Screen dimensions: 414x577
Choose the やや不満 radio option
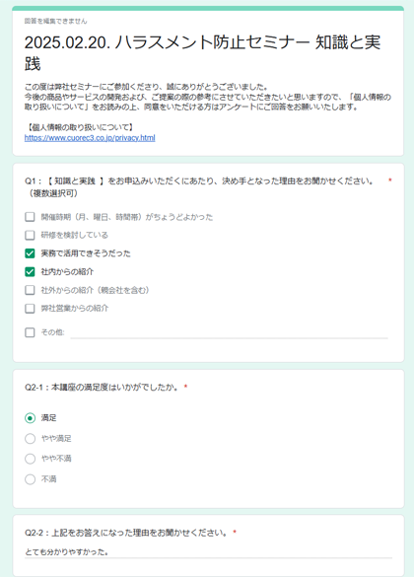coord(31,459)
